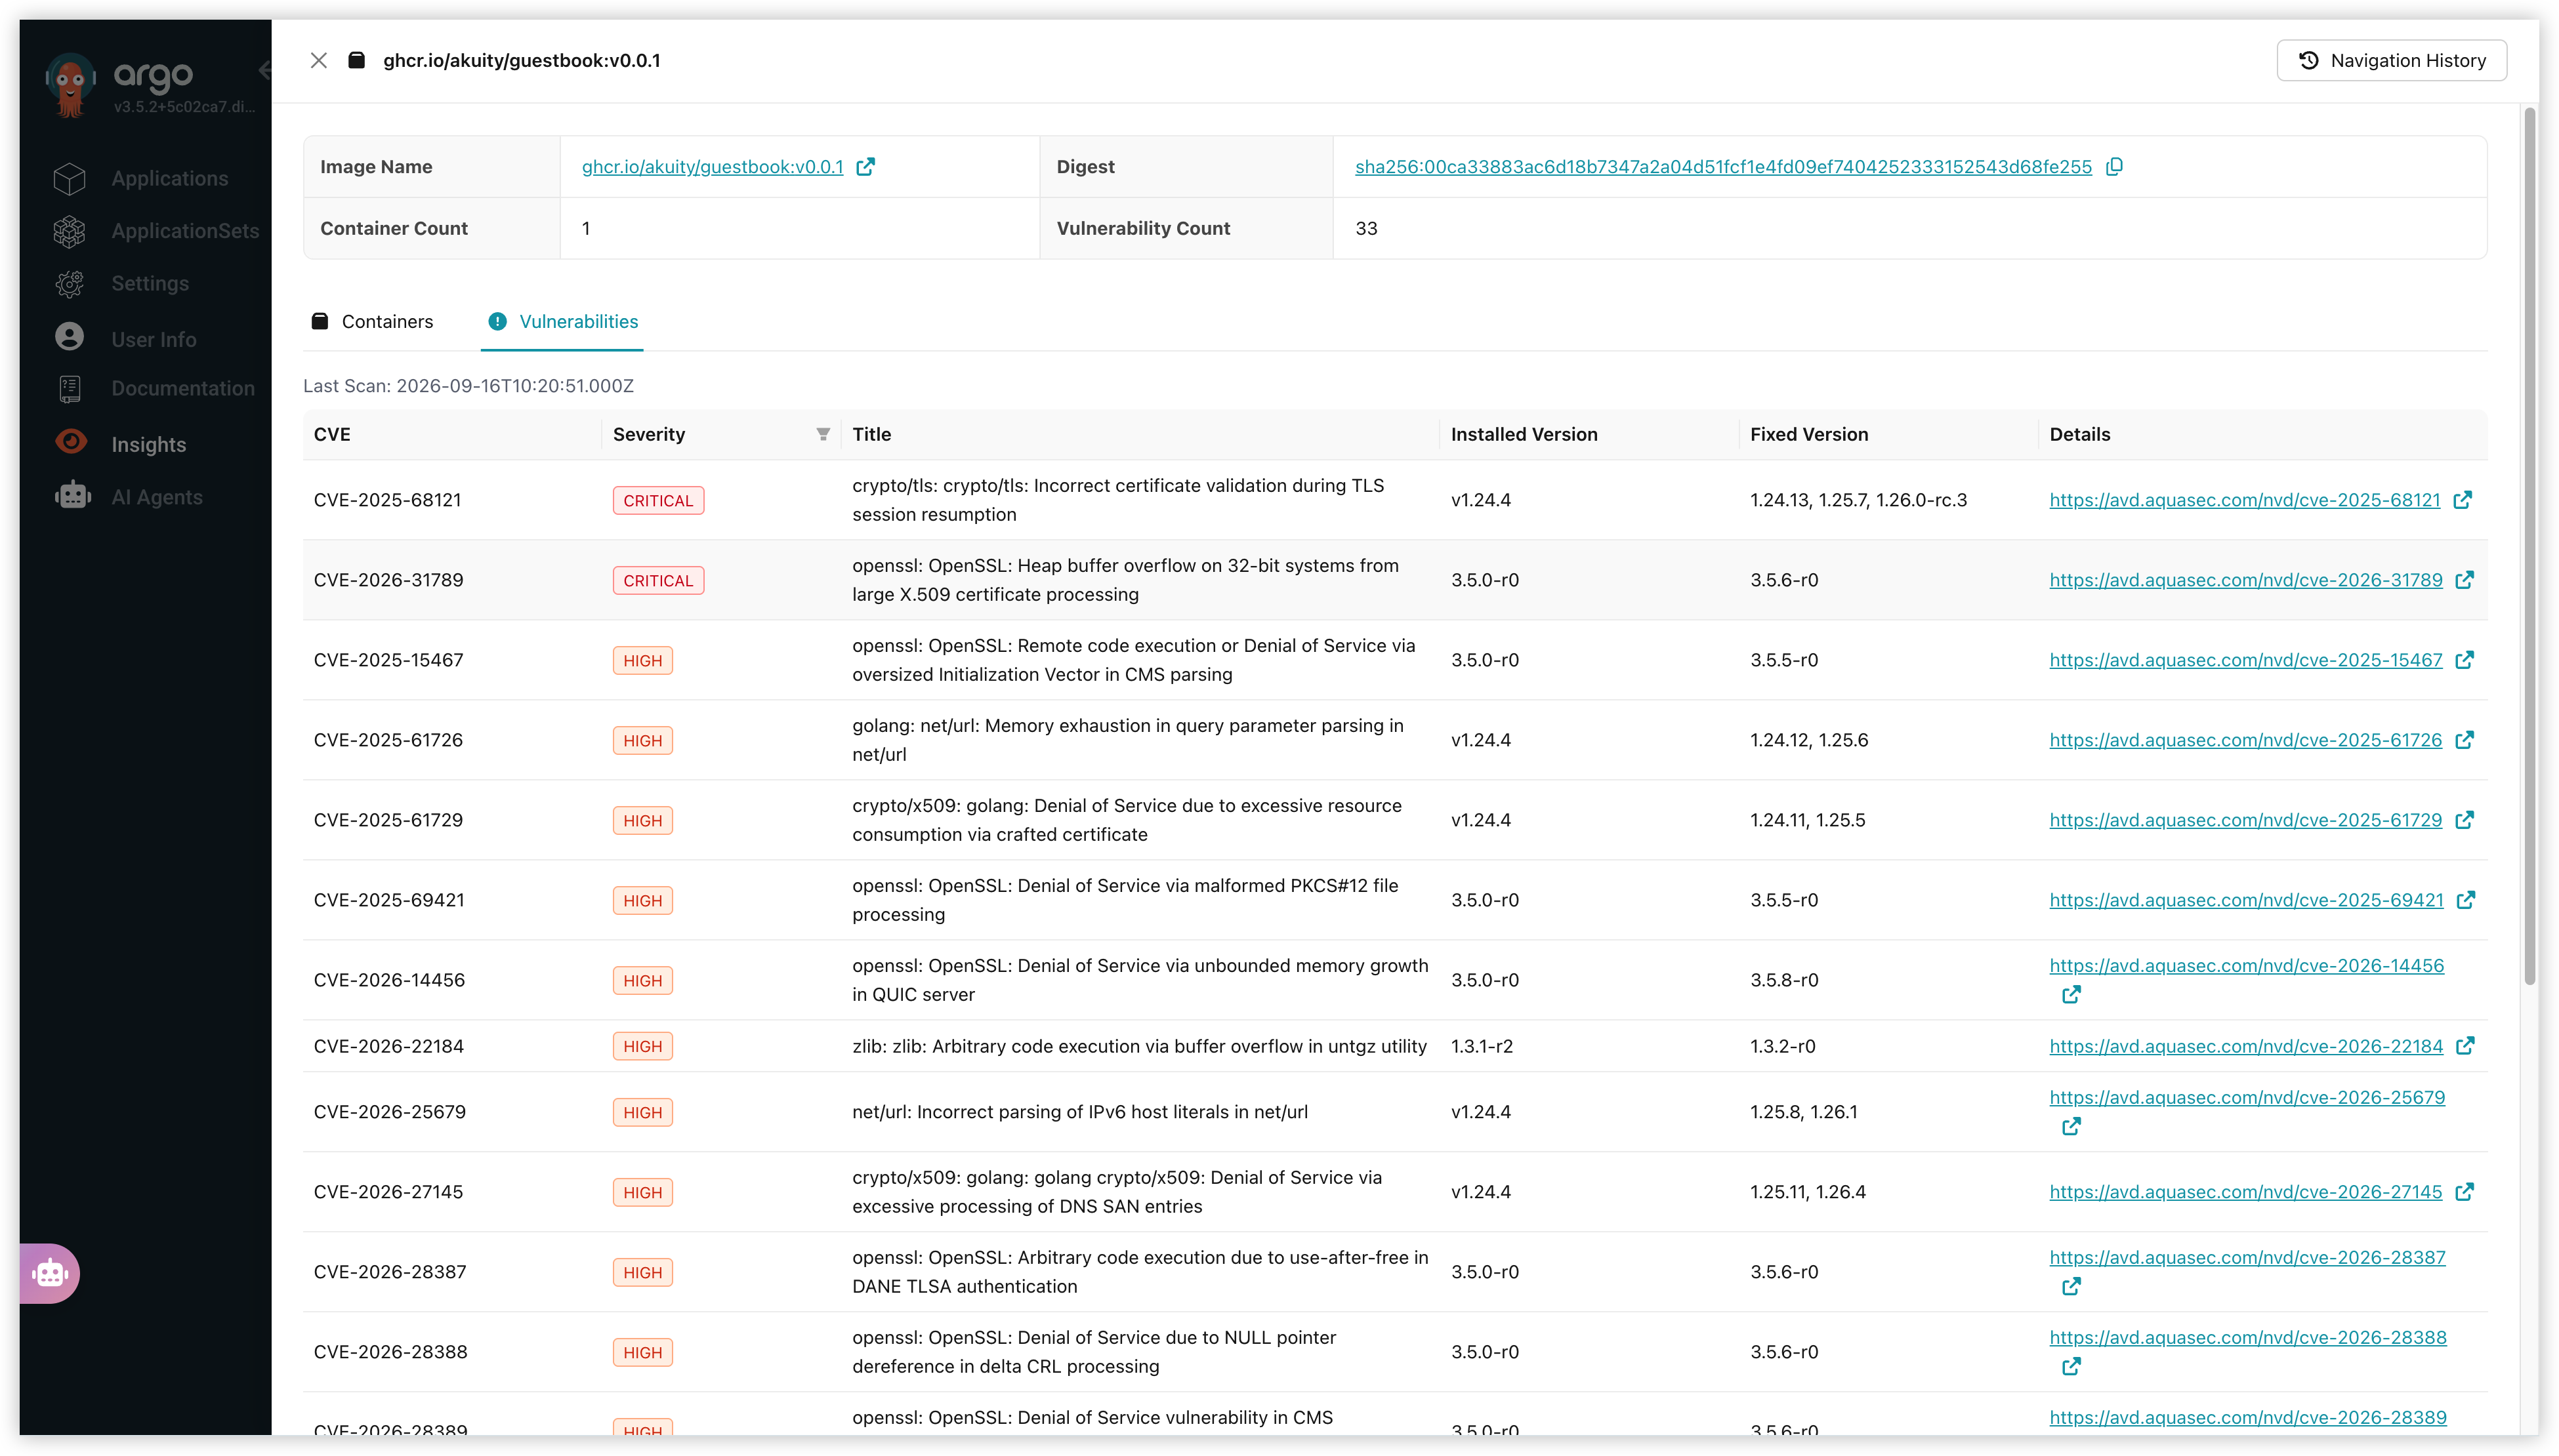Open the cve-2026-28387 details link
2559x1456 pixels.
2247,1258
